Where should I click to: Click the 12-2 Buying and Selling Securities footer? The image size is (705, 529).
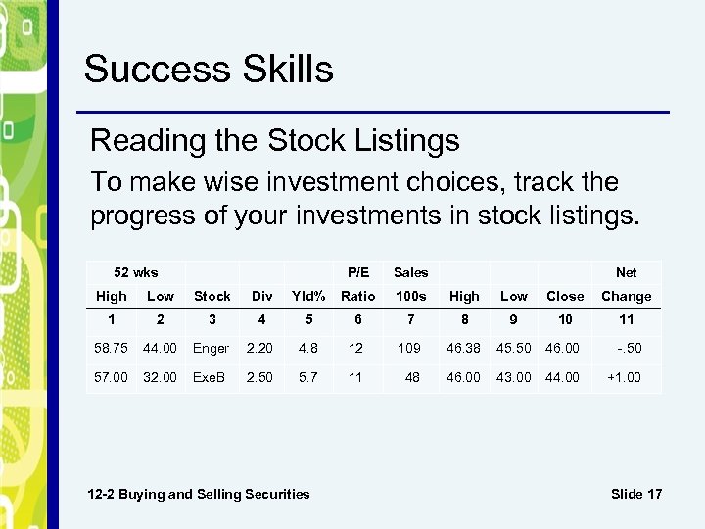pos(198,494)
